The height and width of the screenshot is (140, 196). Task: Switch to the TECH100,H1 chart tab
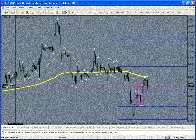click(101, 127)
